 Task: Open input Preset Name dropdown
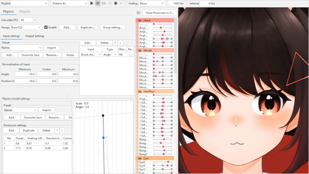tap(26, 48)
